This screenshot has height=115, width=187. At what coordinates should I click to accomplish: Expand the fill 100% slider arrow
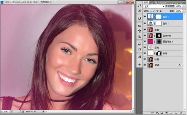[184, 11]
